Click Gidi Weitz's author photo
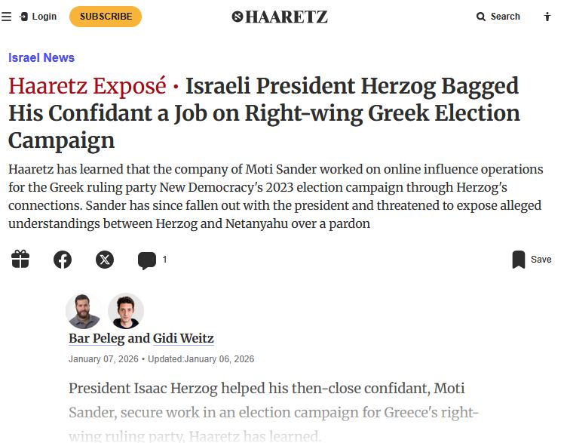 [x=125, y=311]
